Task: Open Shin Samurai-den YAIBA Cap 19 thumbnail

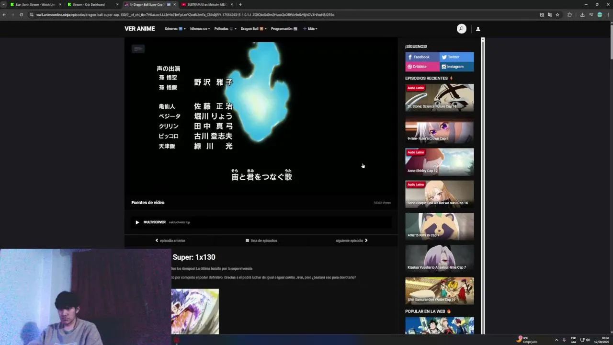Action: click(440, 290)
